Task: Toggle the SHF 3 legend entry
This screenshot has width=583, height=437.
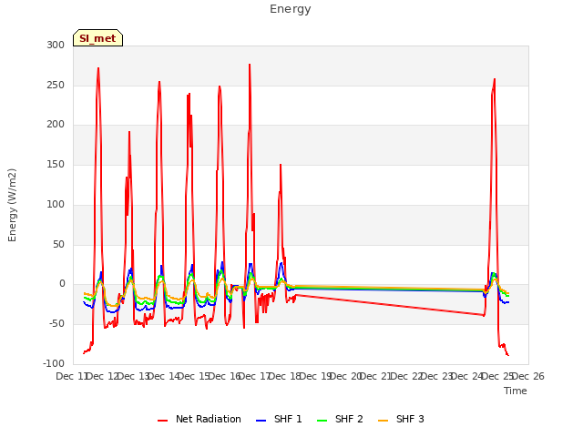Action: (401, 419)
